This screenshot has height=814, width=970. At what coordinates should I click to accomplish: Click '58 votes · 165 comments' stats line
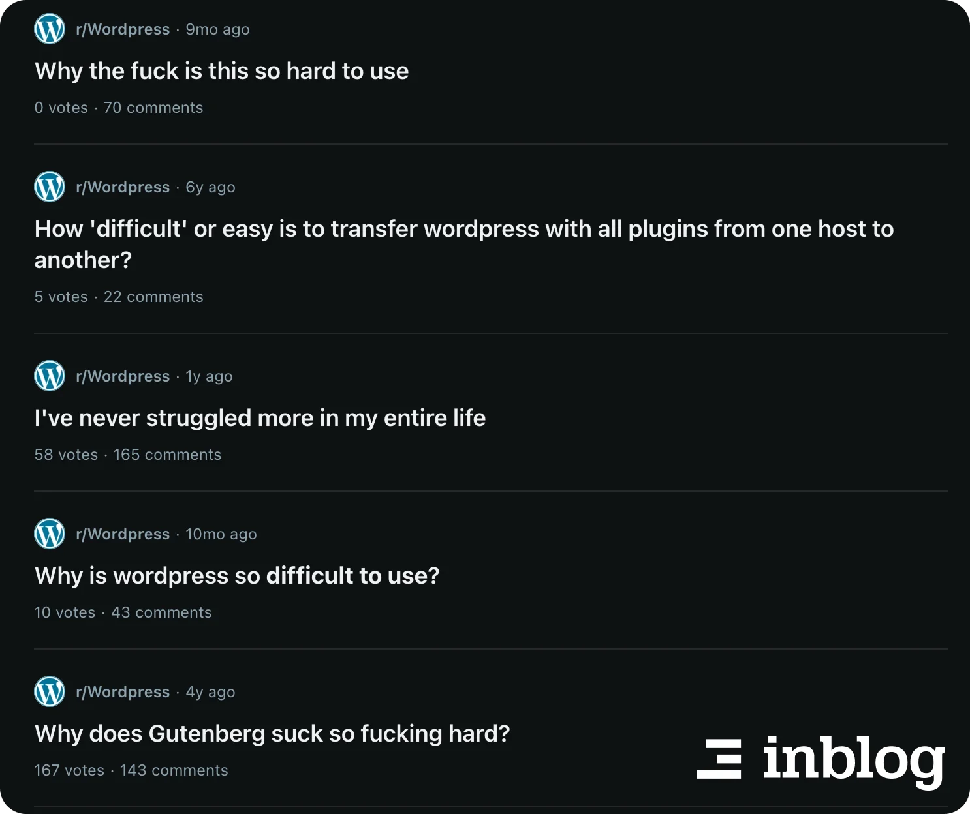[128, 455]
